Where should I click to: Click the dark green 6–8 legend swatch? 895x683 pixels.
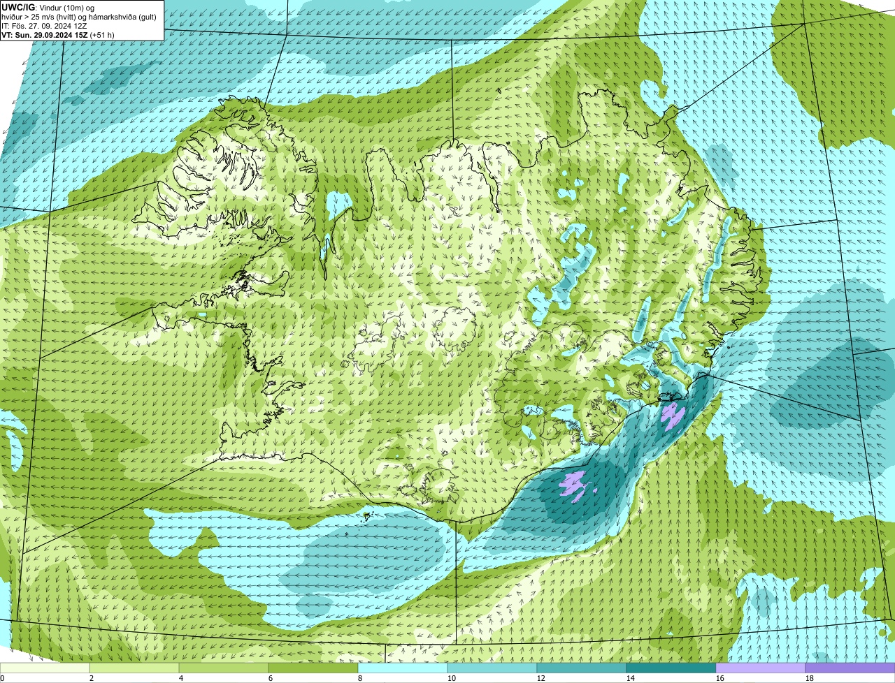(x=313, y=668)
